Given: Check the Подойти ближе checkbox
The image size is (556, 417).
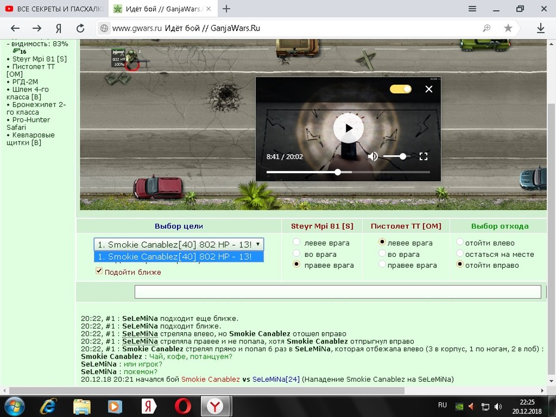Looking at the screenshot, I should point(99,271).
